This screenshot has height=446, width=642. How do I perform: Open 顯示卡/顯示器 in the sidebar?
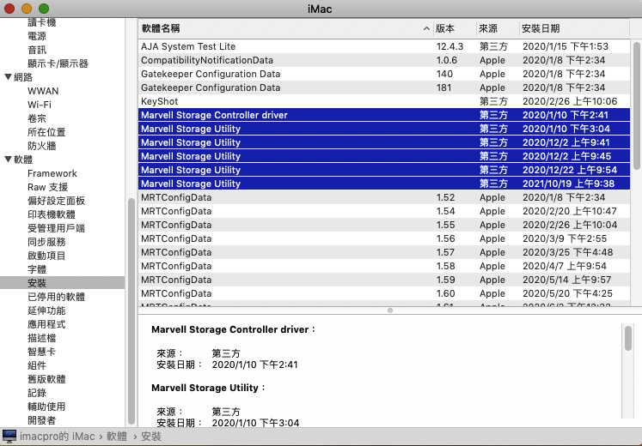point(58,63)
